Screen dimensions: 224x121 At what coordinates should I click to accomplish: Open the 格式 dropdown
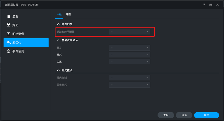coord(129,55)
